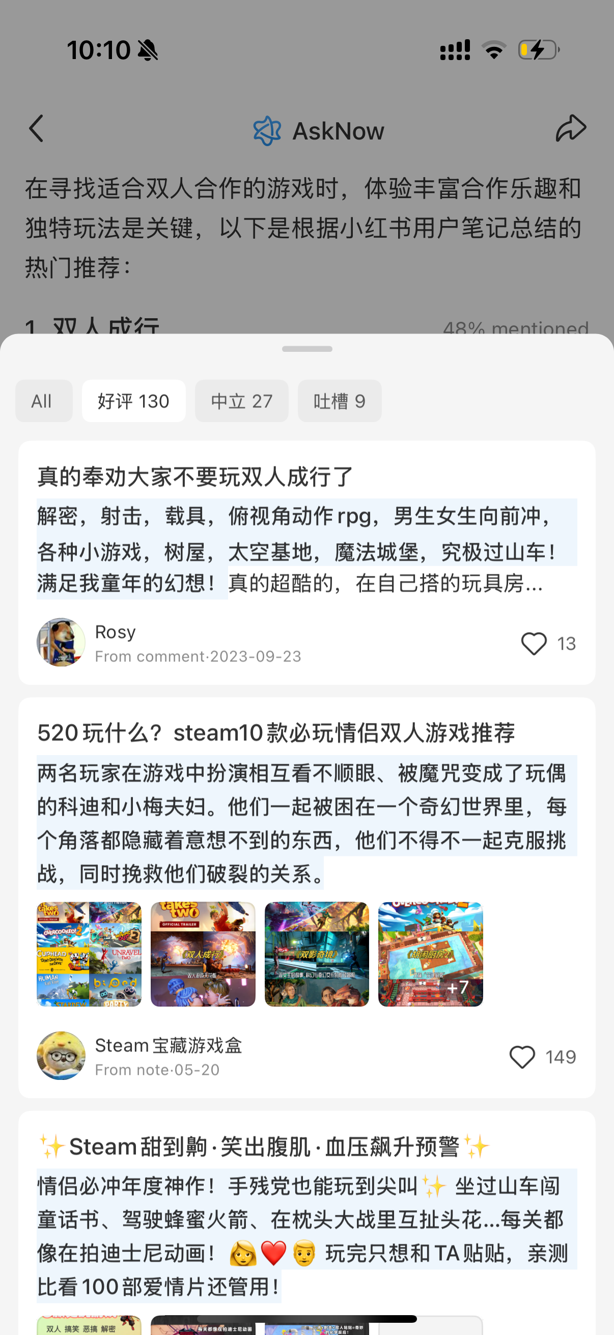Open the Steam甜到齁 note title
Viewport: 614px width, 1335px height.
[264, 1147]
